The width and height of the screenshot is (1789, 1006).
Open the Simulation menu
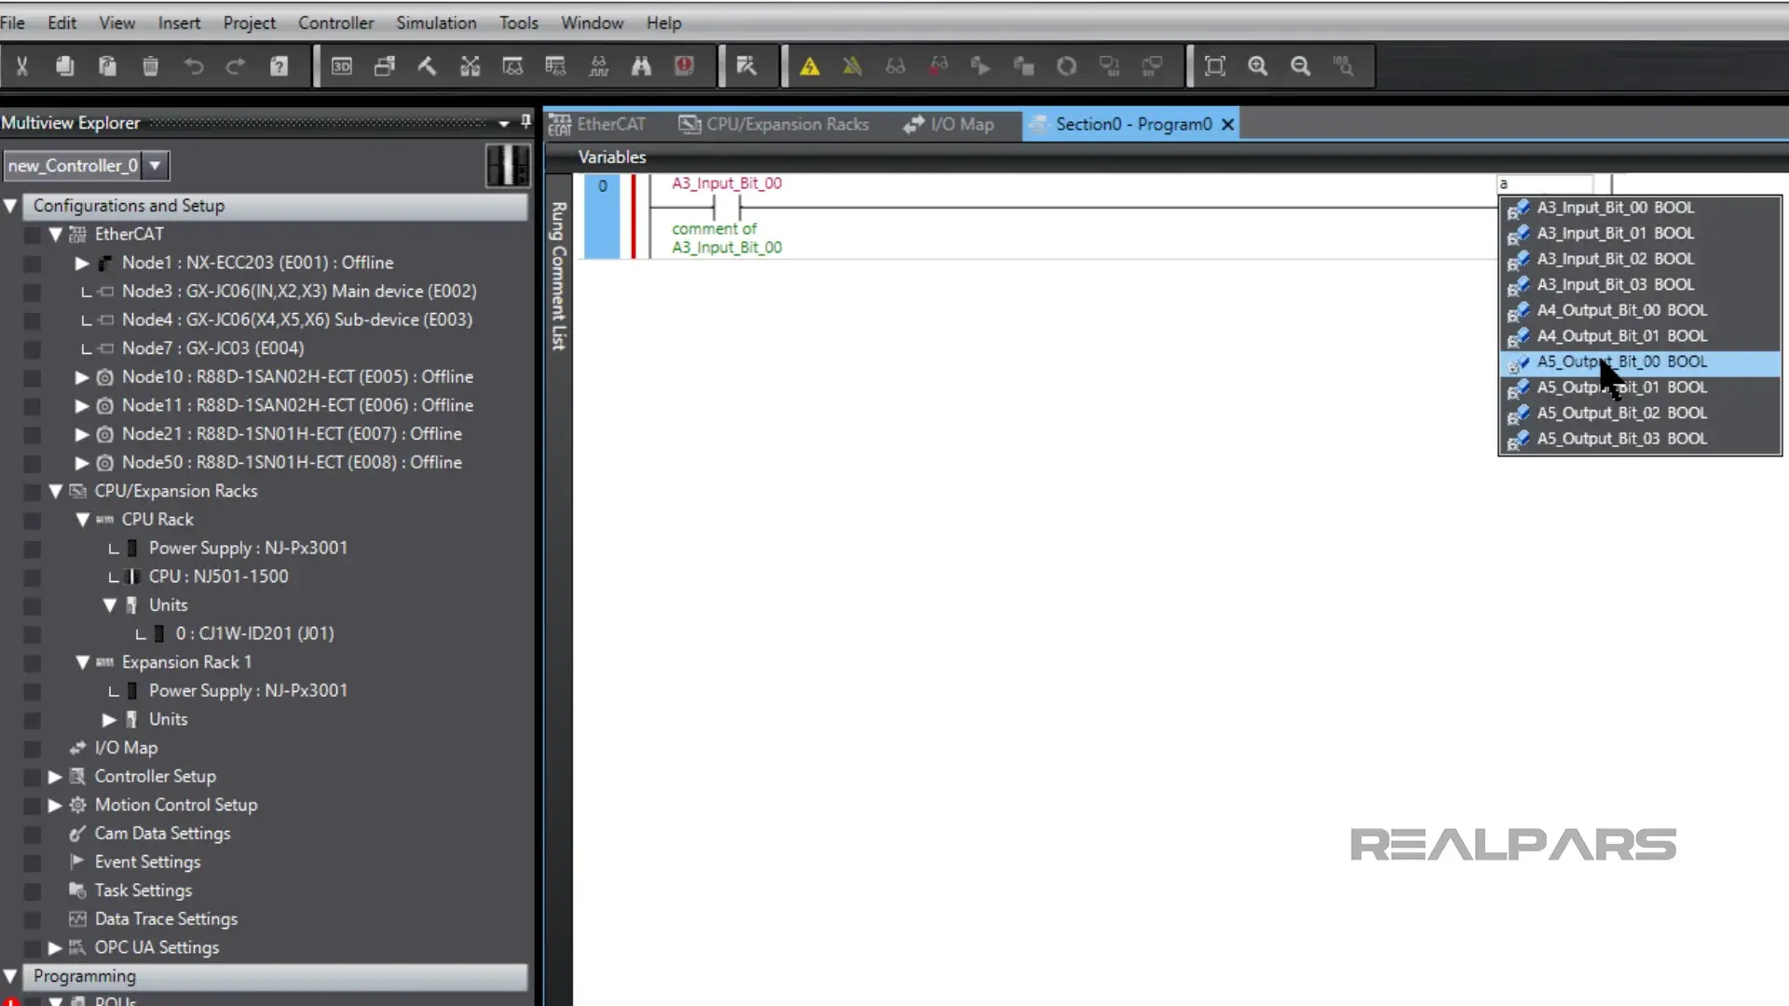pyautogui.click(x=436, y=22)
